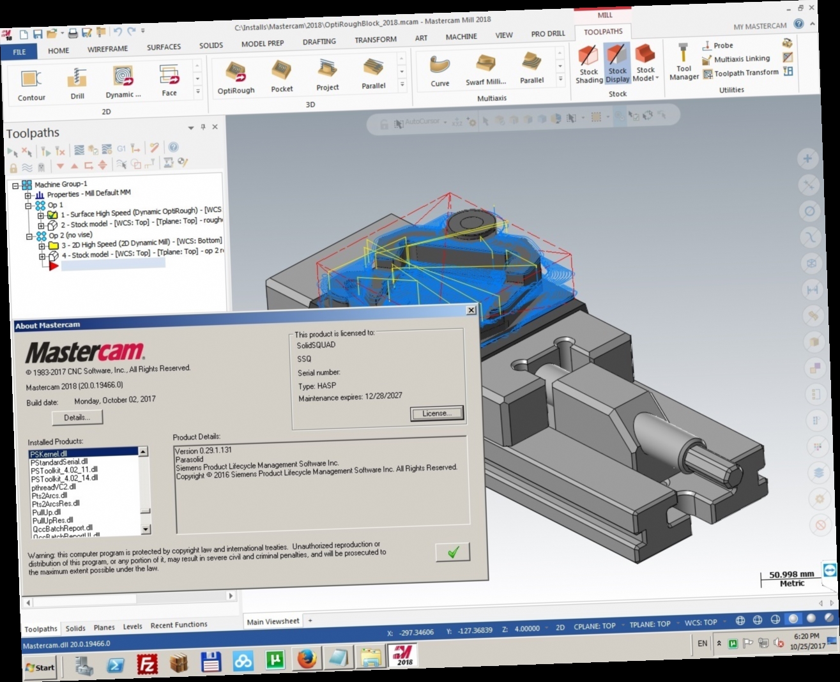Open the FILE tab
Viewport: 840px width, 682px height.
point(20,52)
